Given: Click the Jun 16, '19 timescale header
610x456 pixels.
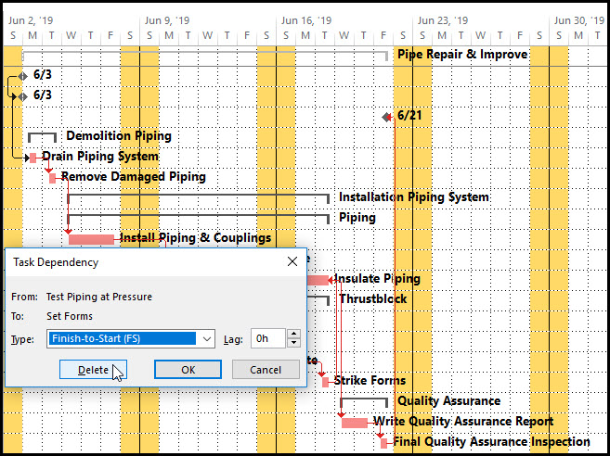Looking at the screenshot, I should (x=305, y=19).
